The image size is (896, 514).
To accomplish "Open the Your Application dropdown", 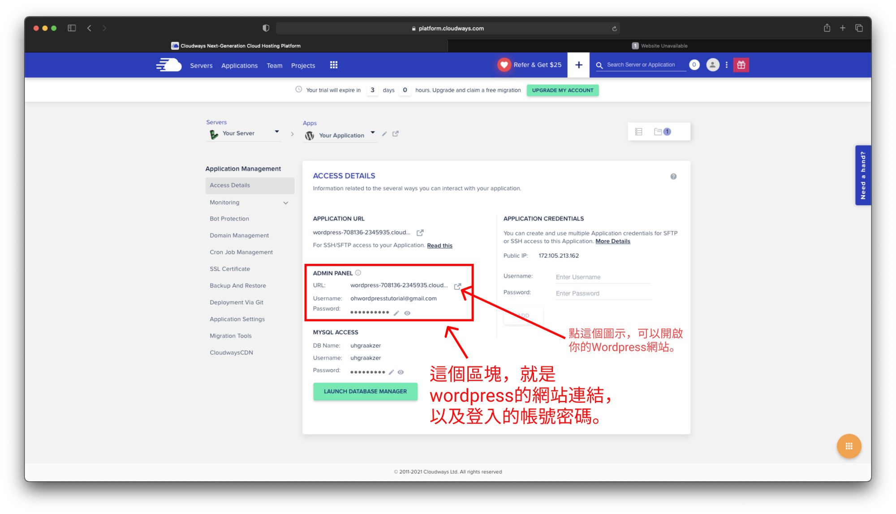I will click(340, 135).
